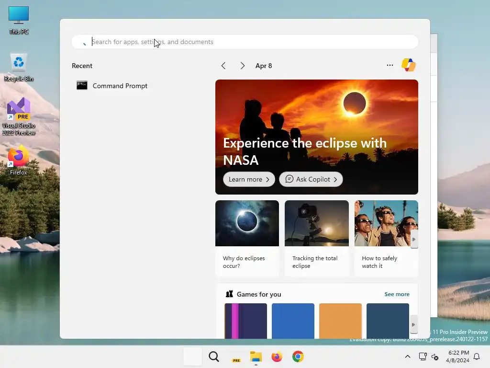Open the dark navy game tile
Screen dimensions: 490x368
(388, 321)
